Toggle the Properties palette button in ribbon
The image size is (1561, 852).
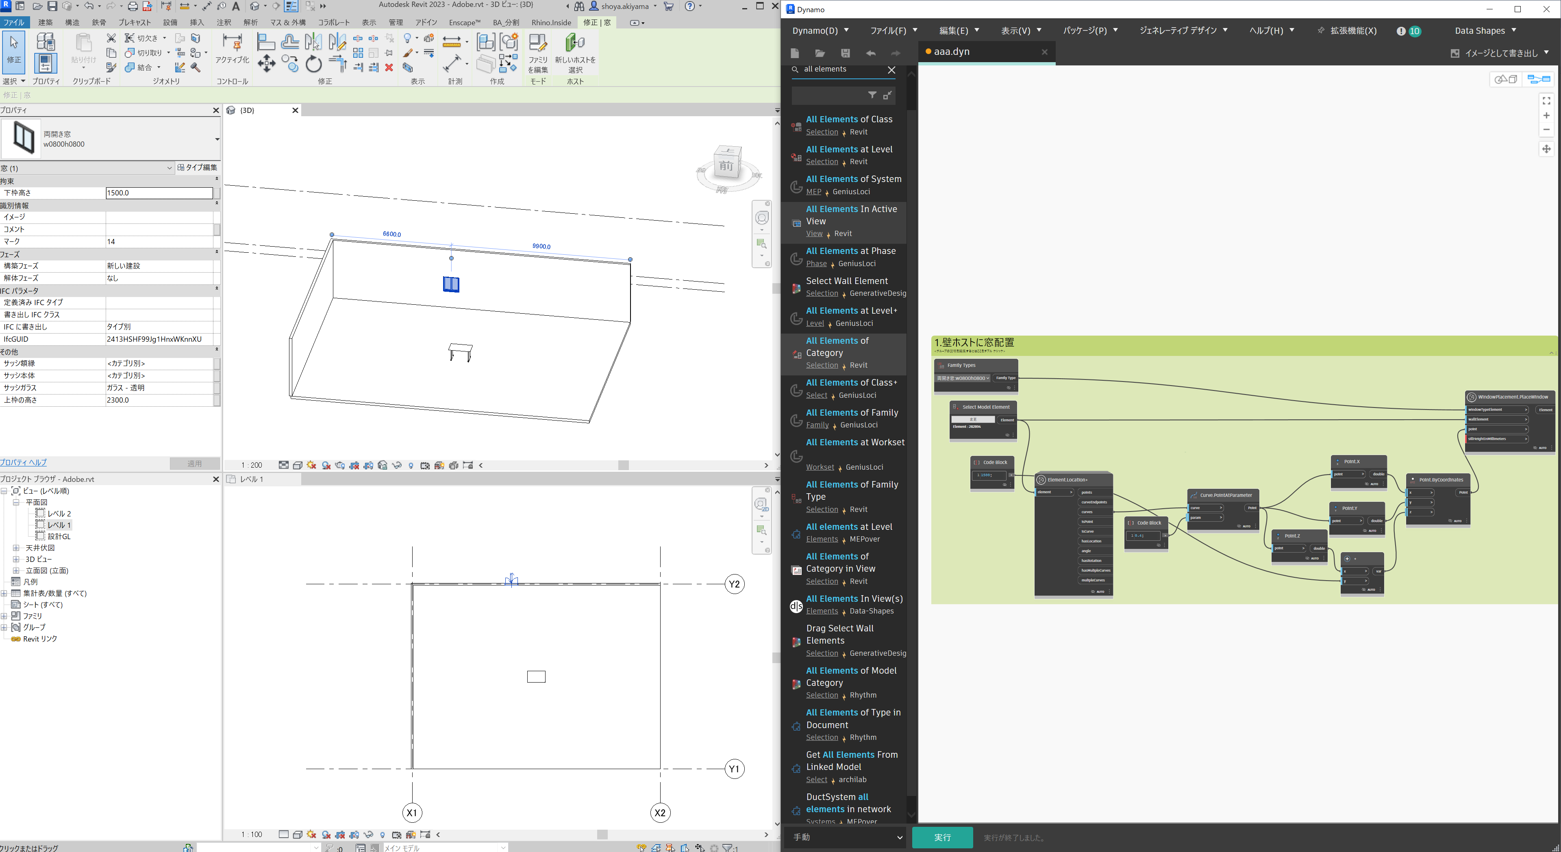click(x=46, y=63)
